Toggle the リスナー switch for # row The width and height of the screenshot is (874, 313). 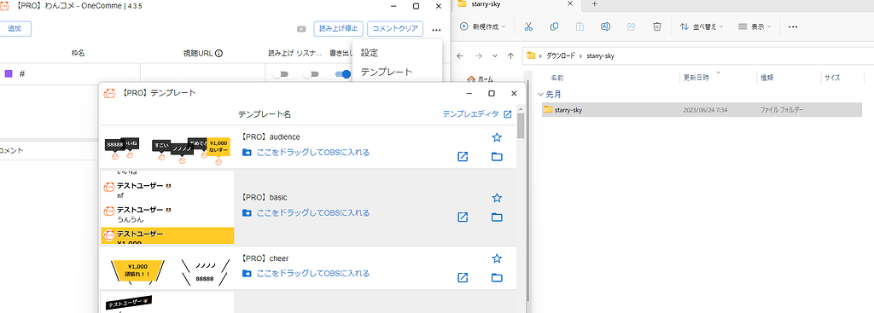[x=311, y=74]
